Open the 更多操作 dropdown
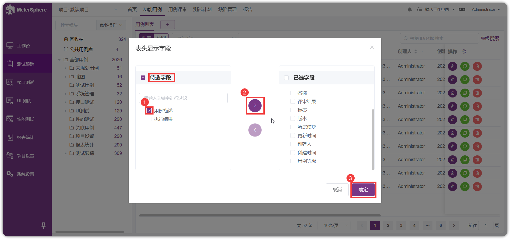This screenshot has height=239, width=510. pyautogui.click(x=111, y=25)
